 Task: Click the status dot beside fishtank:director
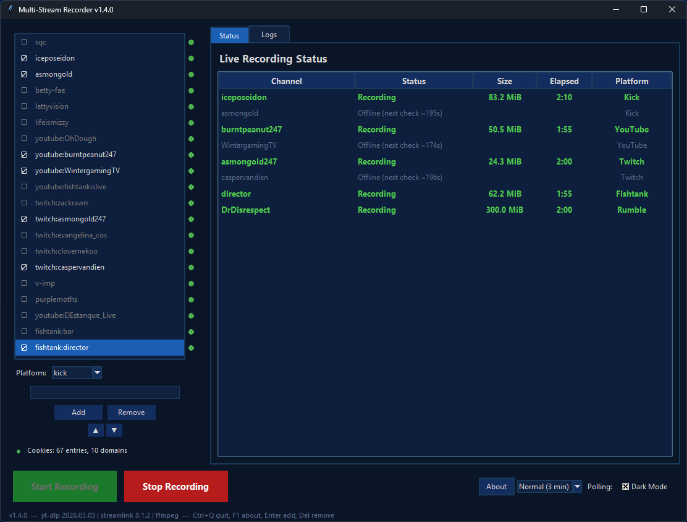[191, 348]
